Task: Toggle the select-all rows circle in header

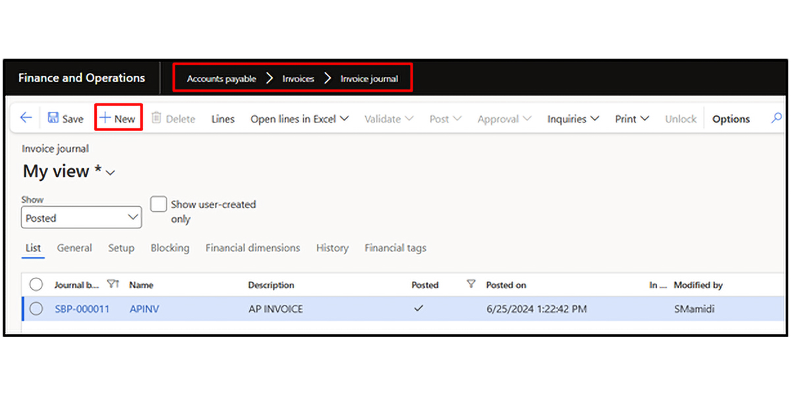Action: point(36,284)
